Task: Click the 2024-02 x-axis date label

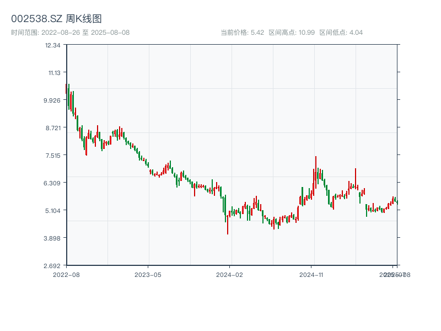Action: click(230, 274)
